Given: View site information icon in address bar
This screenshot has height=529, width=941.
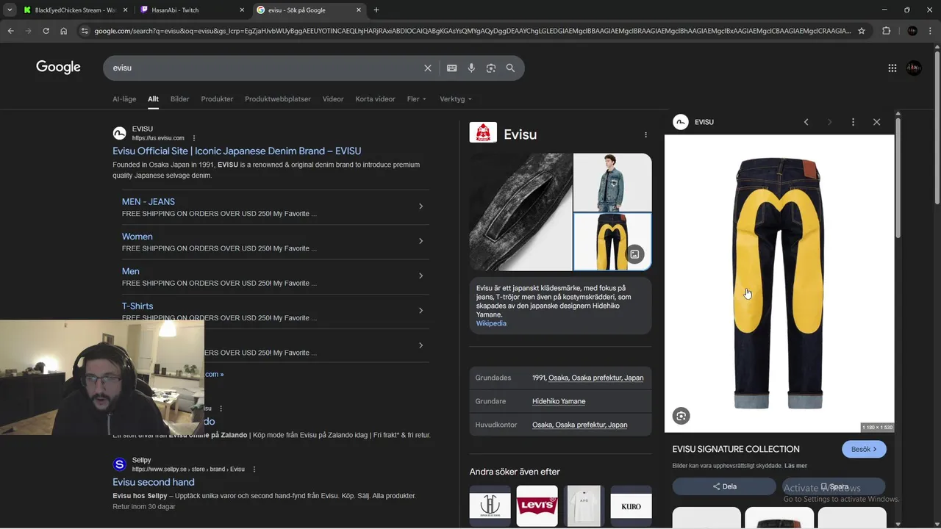Looking at the screenshot, I should click(x=85, y=31).
